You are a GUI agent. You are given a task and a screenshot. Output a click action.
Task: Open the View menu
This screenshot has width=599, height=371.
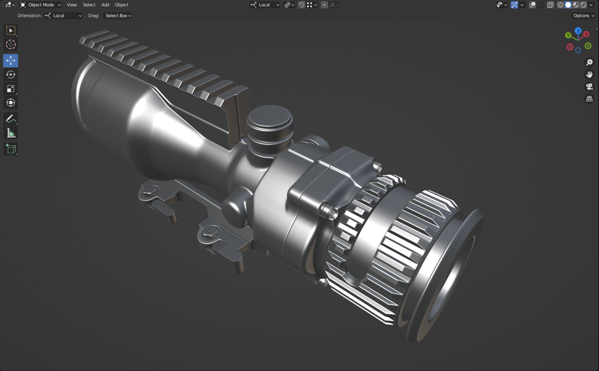[x=72, y=5]
